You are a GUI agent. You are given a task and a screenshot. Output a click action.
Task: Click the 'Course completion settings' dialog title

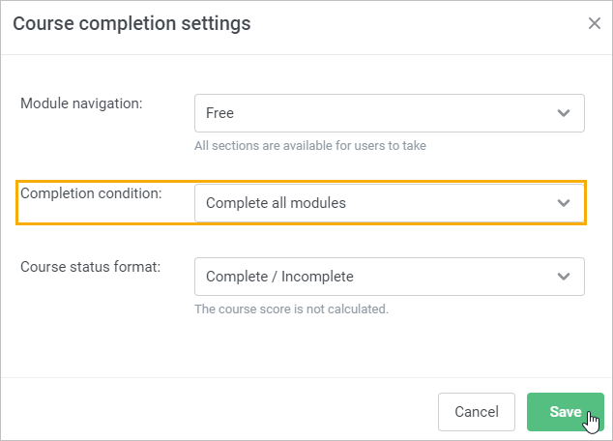click(131, 23)
